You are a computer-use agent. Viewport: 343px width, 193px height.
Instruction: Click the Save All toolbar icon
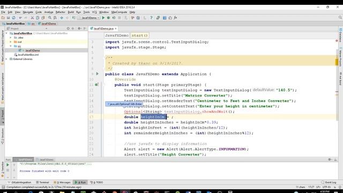tap(9, 18)
